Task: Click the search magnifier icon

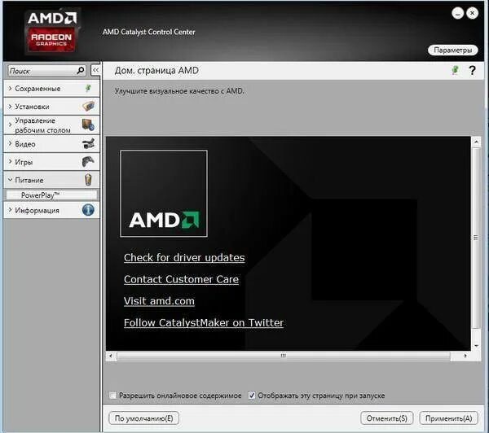Action: 81,70
